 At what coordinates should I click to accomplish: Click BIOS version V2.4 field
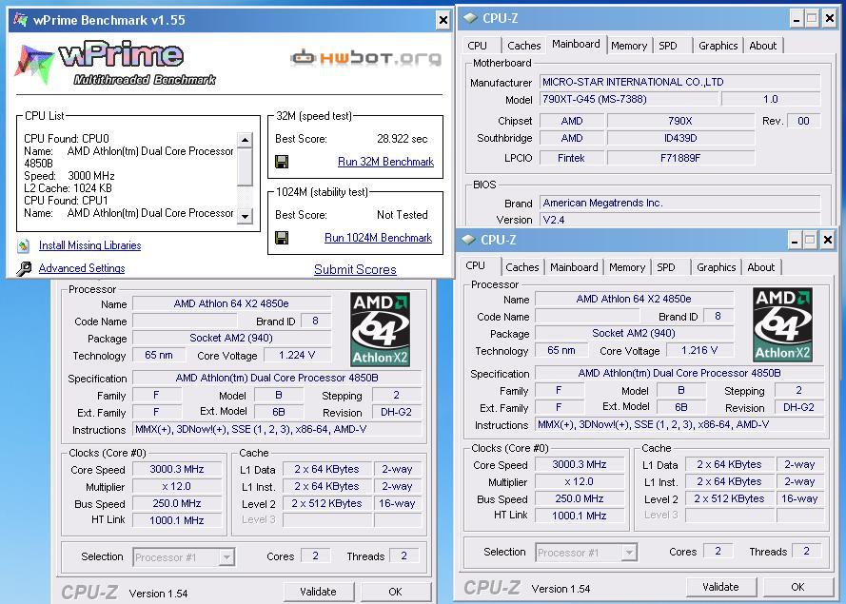680,220
